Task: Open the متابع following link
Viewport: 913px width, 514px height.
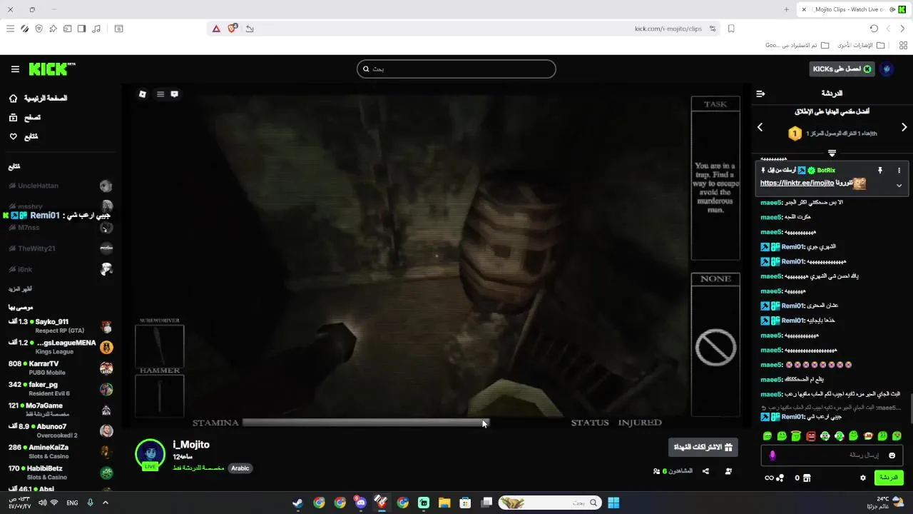Action: pyautogui.click(x=24, y=136)
